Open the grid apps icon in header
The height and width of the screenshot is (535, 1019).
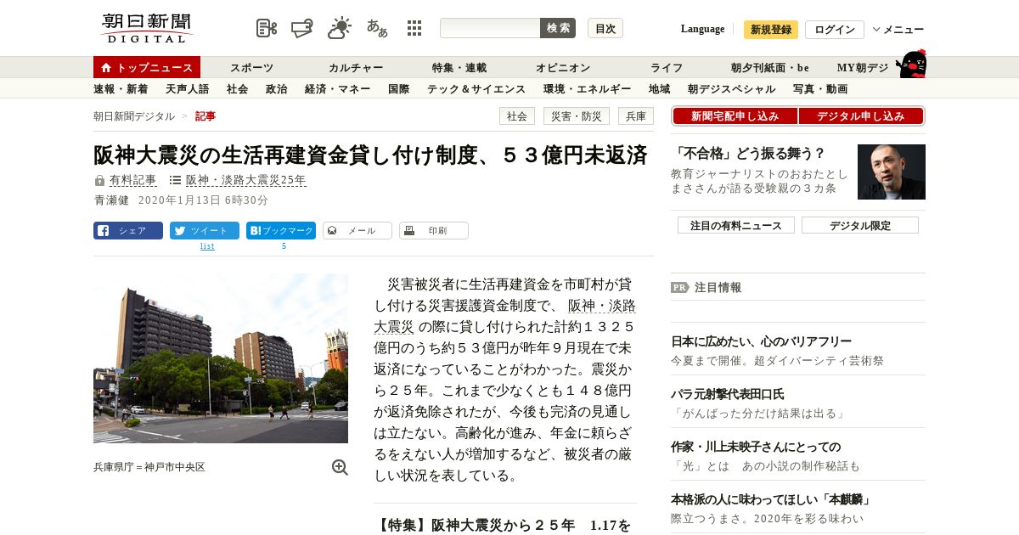tap(414, 28)
